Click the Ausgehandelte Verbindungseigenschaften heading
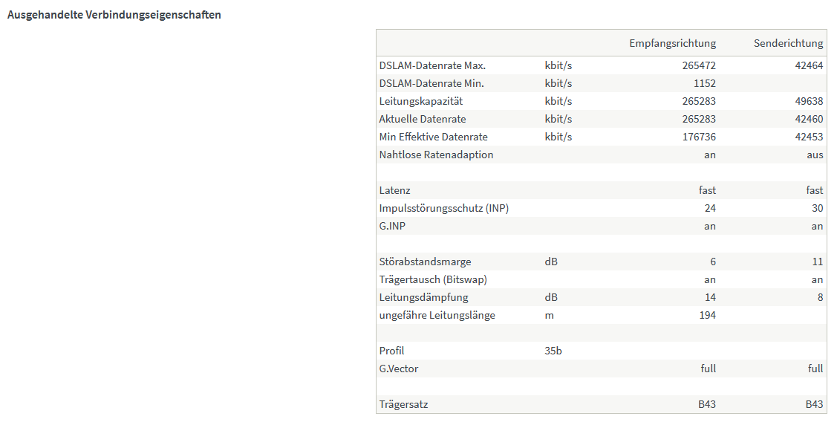 pyautogui.click(x=114, y=15)
